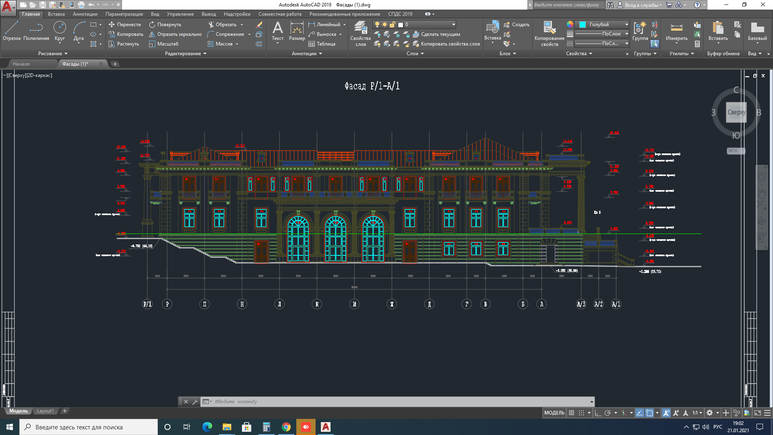This screenshot has width=773, height=435.
Task: Toggle object snap in status bar
Action: coord(649,413)
